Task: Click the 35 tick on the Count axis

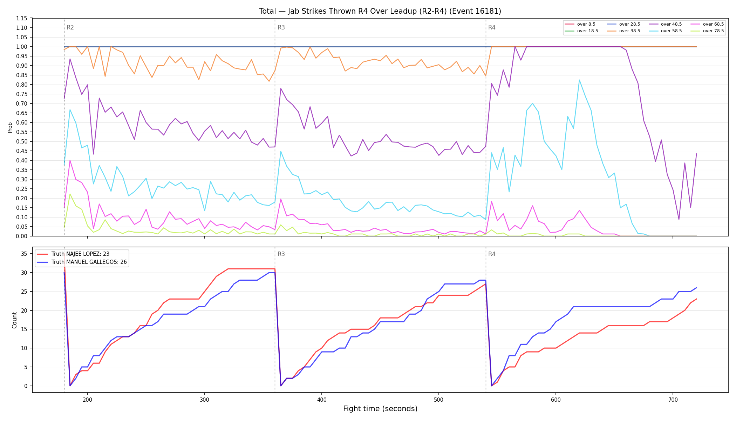Action: tap(25, 254)
